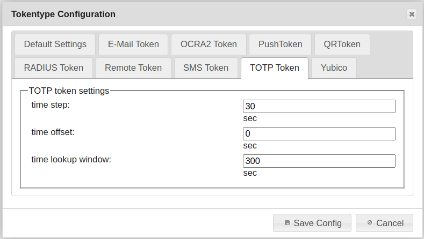Focus the time step input field
Viewport: 424px width, 239px height.
point(319,107)
